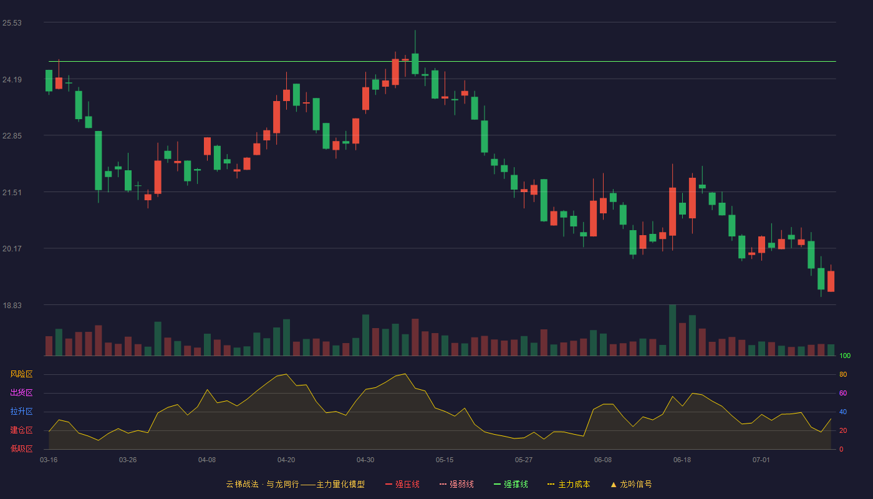Click the 07-01 date label

click(761, 460)
